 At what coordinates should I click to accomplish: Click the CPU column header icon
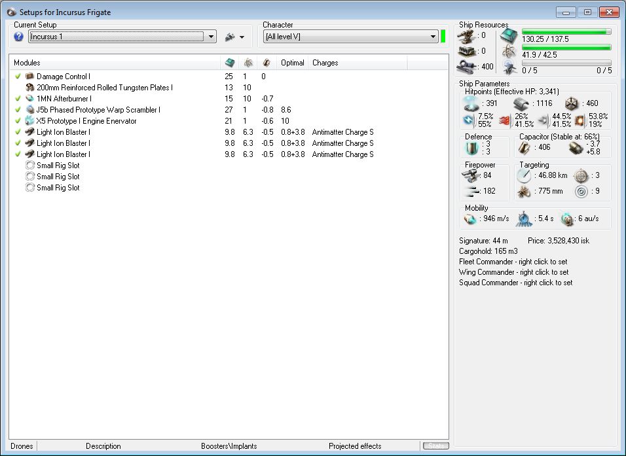(230, 63)
